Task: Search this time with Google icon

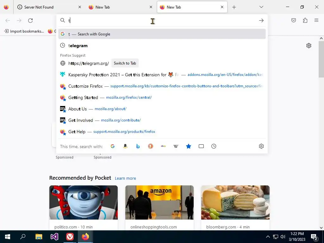Action: tap(113, 146)
